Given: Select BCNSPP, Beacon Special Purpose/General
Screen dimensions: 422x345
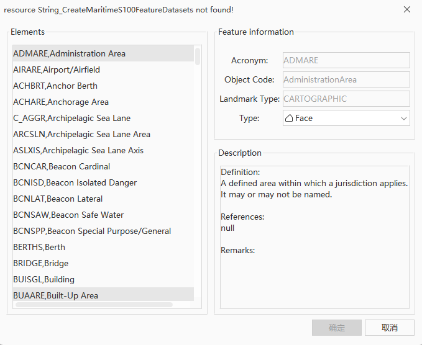Looking at the screenshot, I should pos(92,231).
